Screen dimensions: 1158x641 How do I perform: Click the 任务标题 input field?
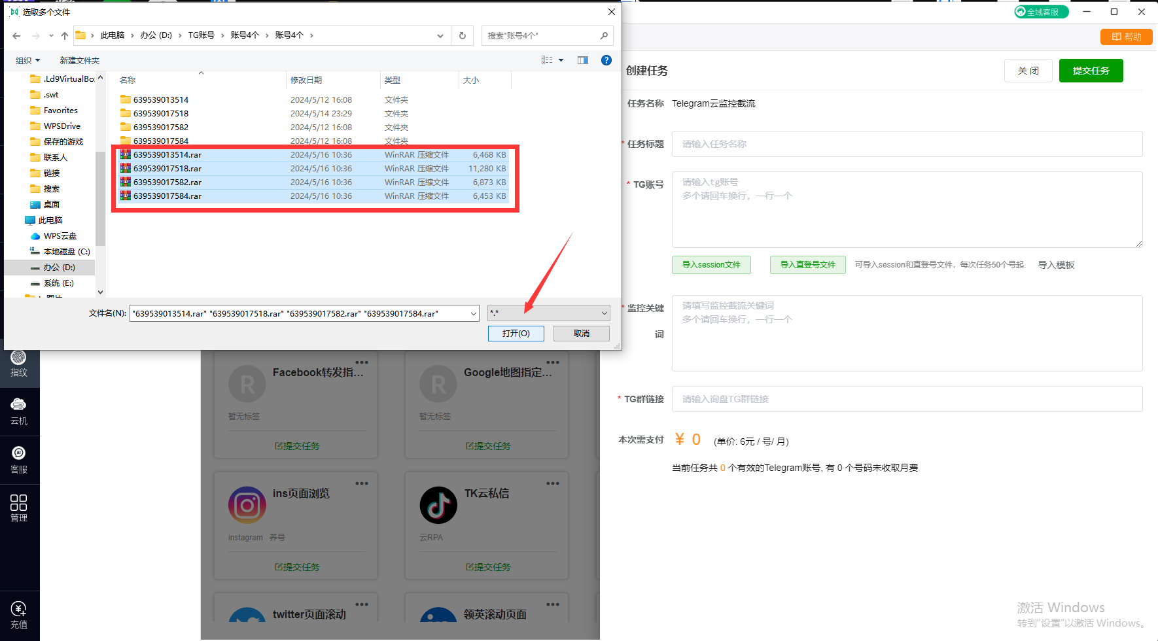(907, 144)
